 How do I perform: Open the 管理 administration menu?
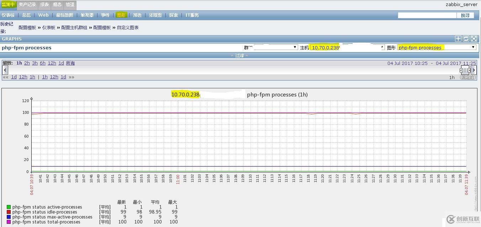click(70, 5)
